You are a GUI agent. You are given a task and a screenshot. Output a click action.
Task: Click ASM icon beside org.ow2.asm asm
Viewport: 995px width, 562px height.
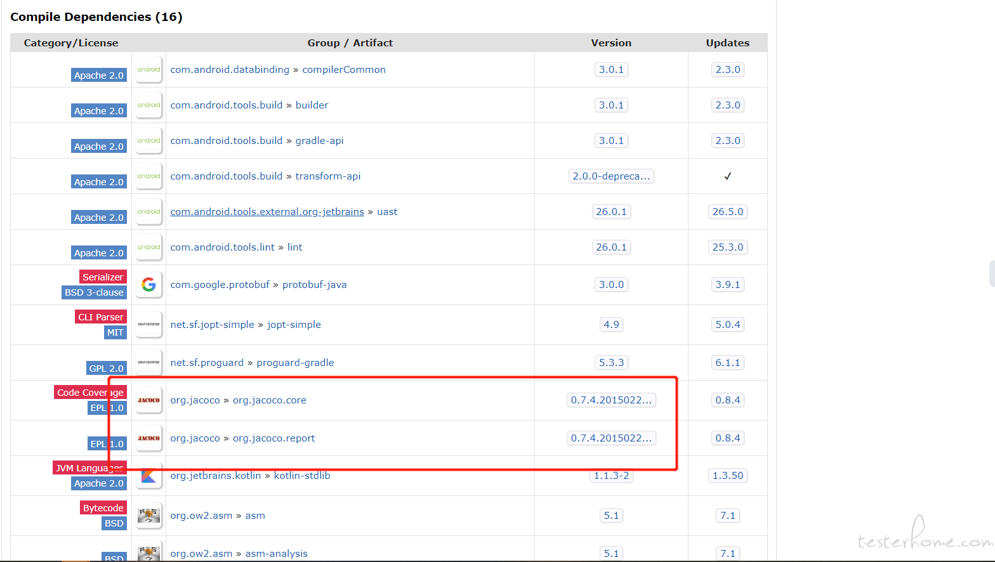[148, 516]
